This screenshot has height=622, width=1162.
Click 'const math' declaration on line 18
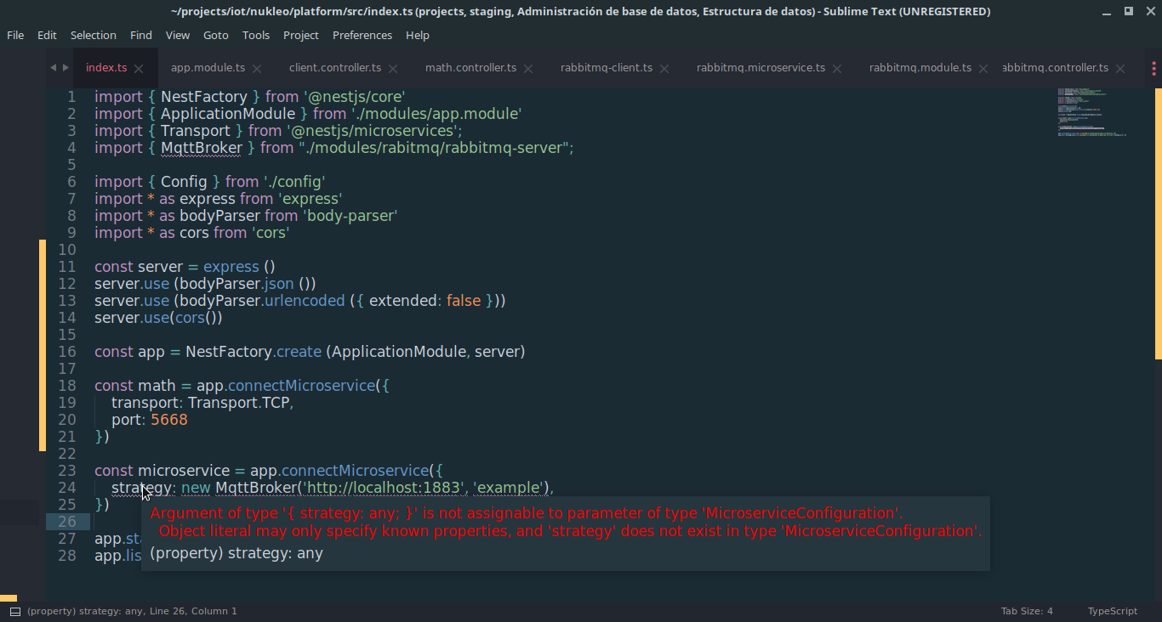click(134, 386)
